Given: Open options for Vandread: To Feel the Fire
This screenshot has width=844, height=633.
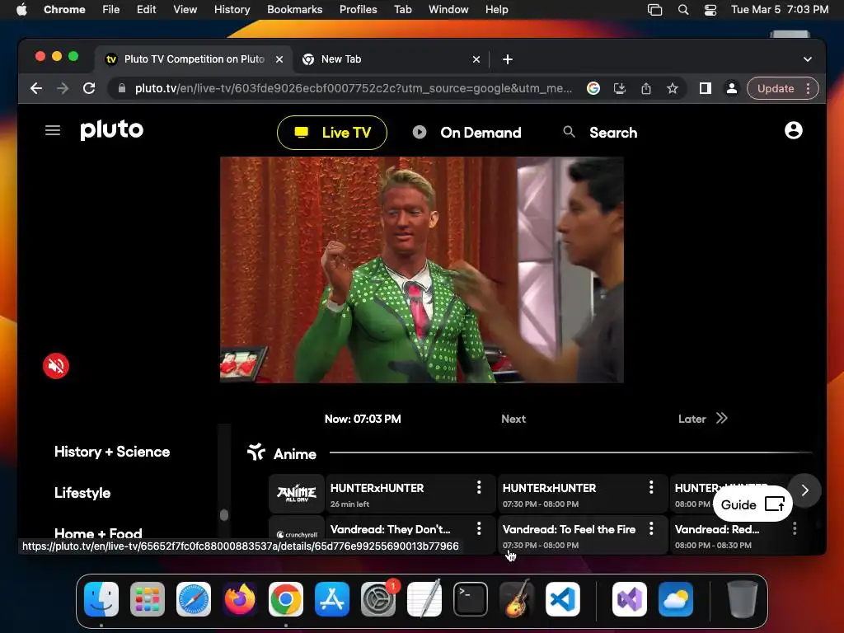Looking at the screenshot, I should (x=651, y=528).
